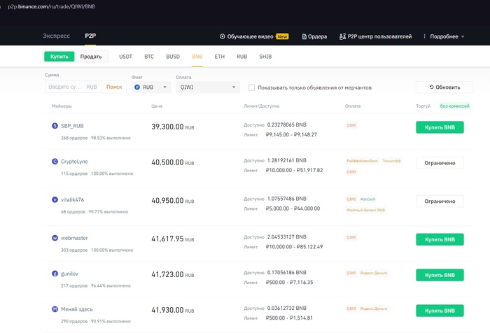Click Купить BNB for webmaster offer
This screenshot has width=490, height=333.
pos(440,239)
